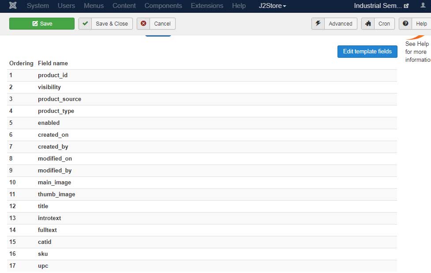Image resolution: width=431 pixels, height=273 pixels.
Task: Click the red X cancel icon
Action: point(143,24)
